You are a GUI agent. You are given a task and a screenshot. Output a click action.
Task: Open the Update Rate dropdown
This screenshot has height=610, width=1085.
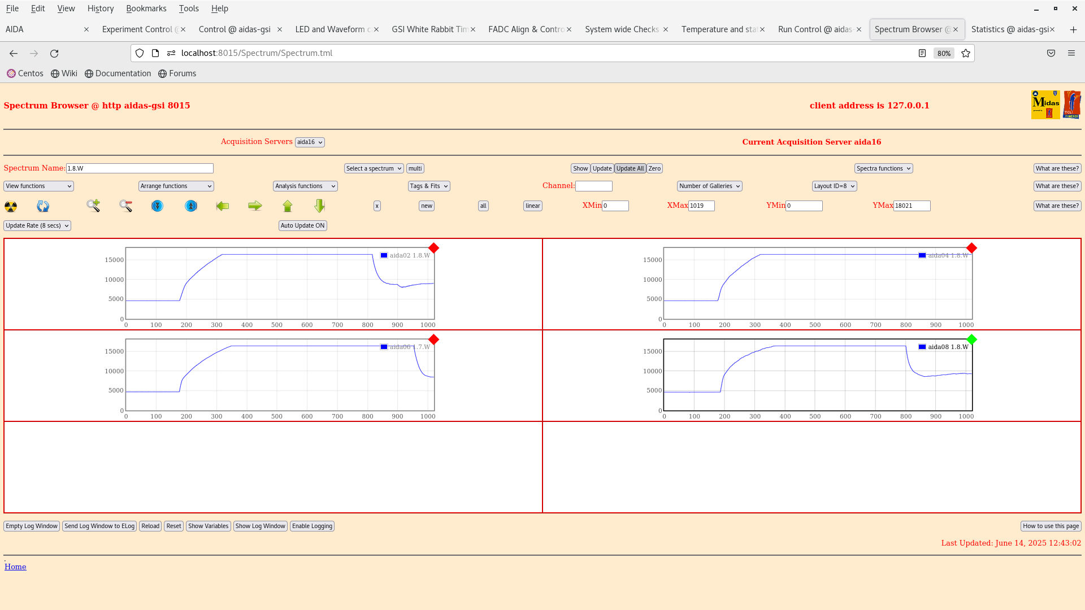37,225
